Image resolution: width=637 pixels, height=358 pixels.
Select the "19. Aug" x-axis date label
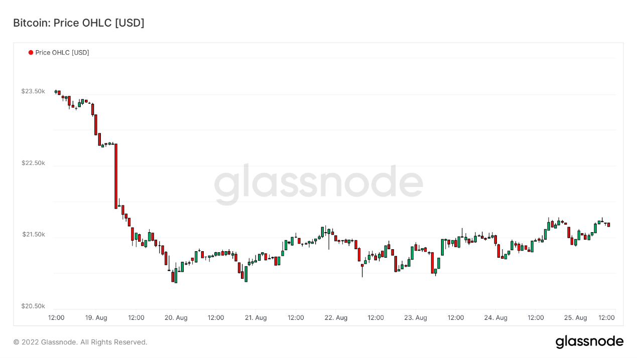pos(96,318)
